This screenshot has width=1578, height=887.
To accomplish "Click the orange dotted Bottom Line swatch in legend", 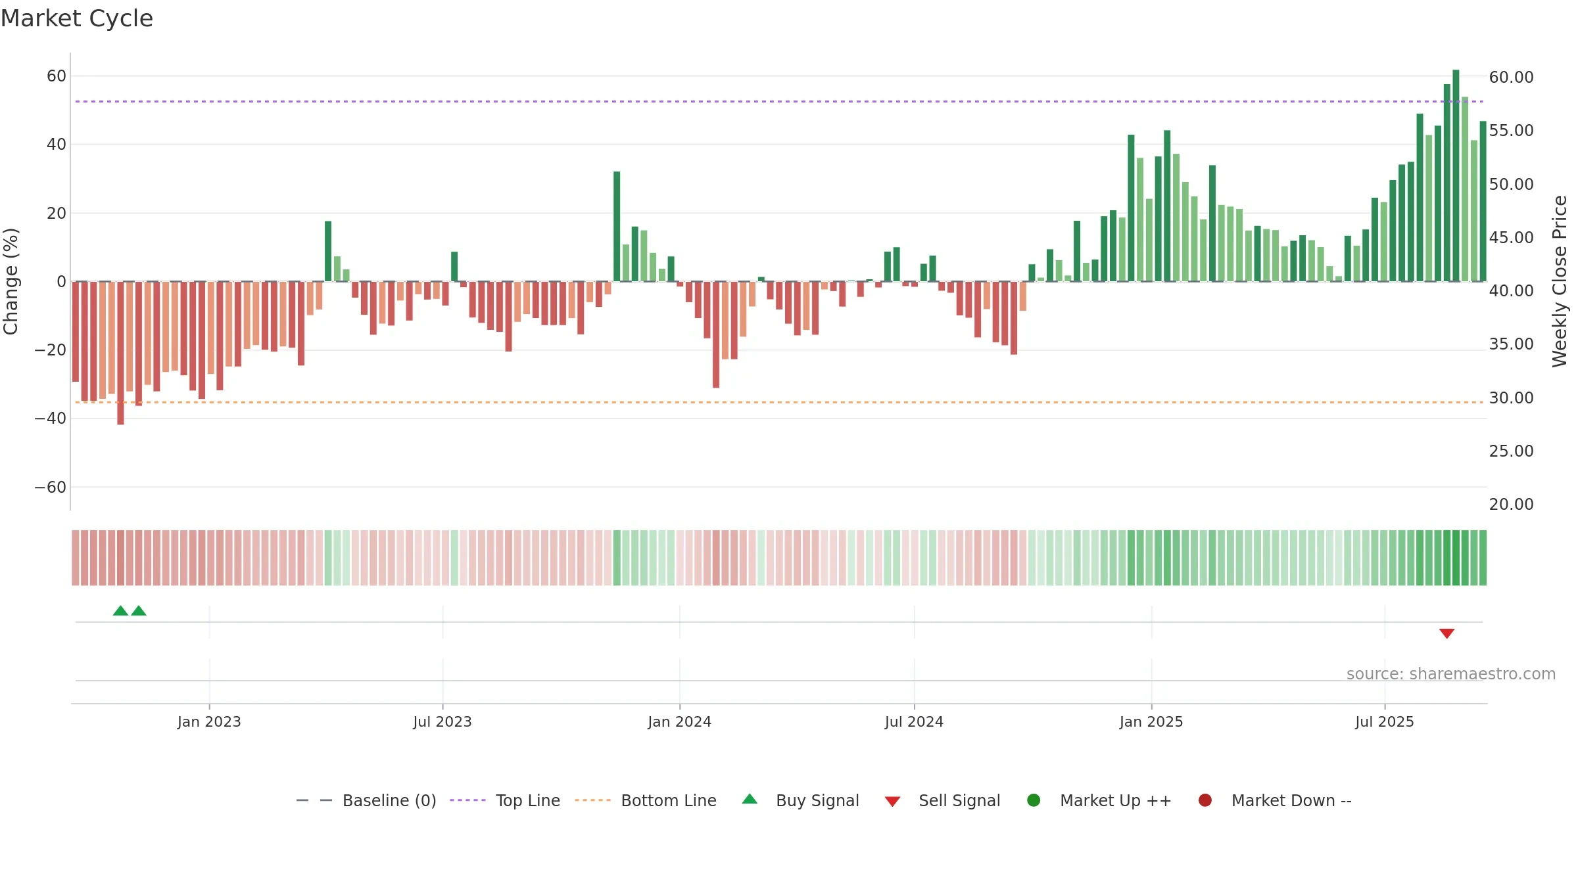I will point(592,800).
